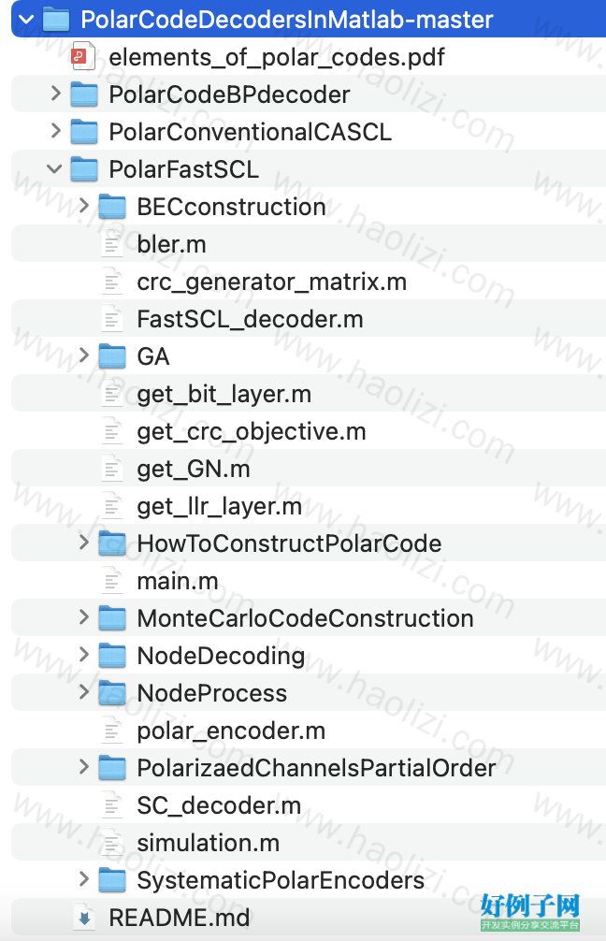Expand the MonteCarloCodeConstruction disclosure arrow

pos(84,617)
